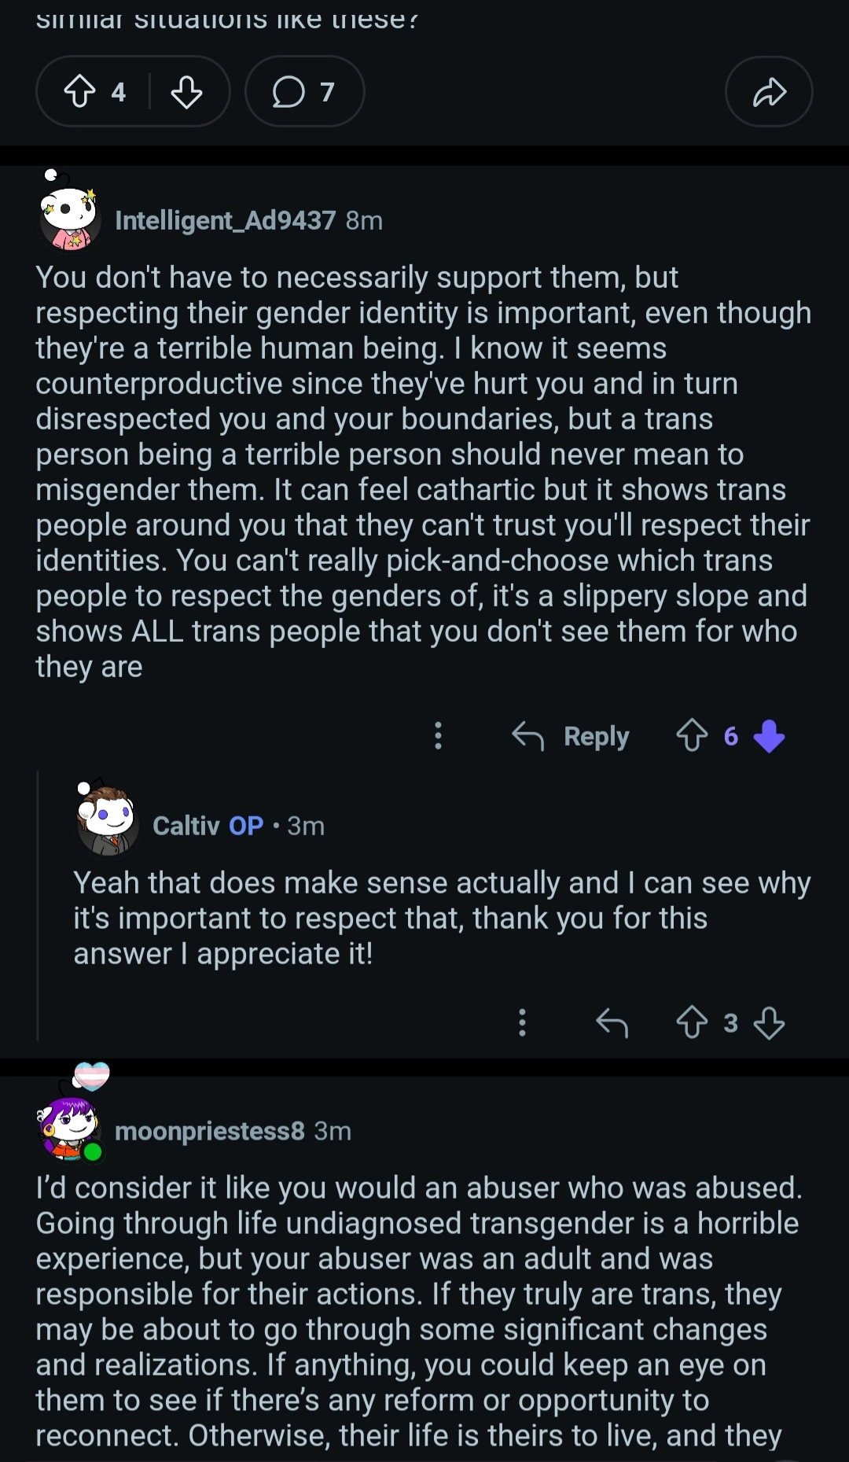This screenshot has height=1462, width=849.
Task: Reply to Caltiv's comment via arrow icon
Action: [612, 1022]
